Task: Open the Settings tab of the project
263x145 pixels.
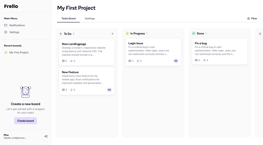Action: pyautogui.click(x=90, y=19)
